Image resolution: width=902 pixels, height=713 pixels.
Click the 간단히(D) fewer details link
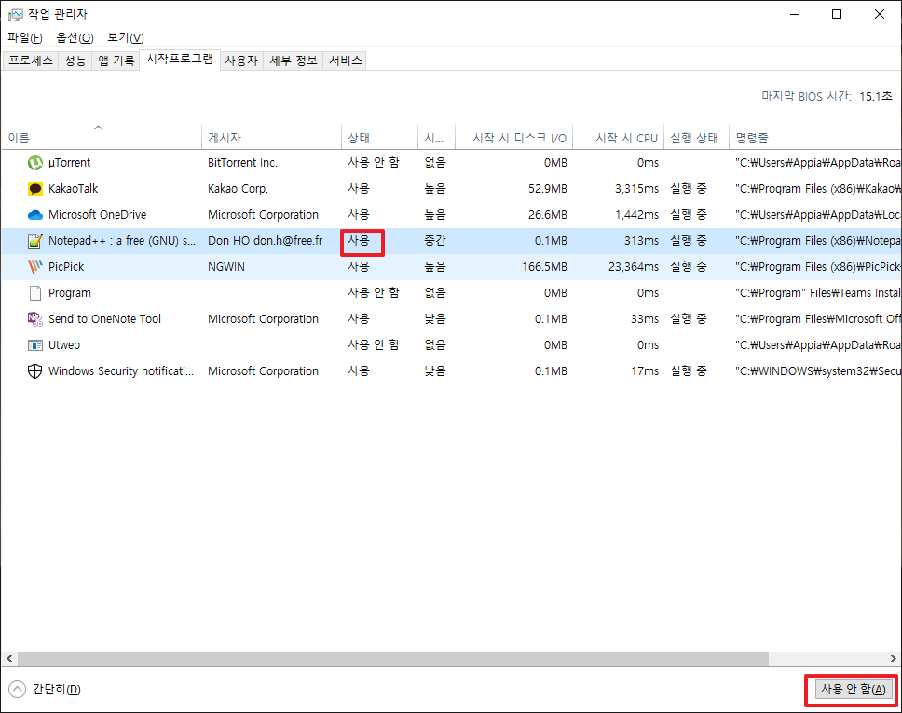click(x=56, y=689)
